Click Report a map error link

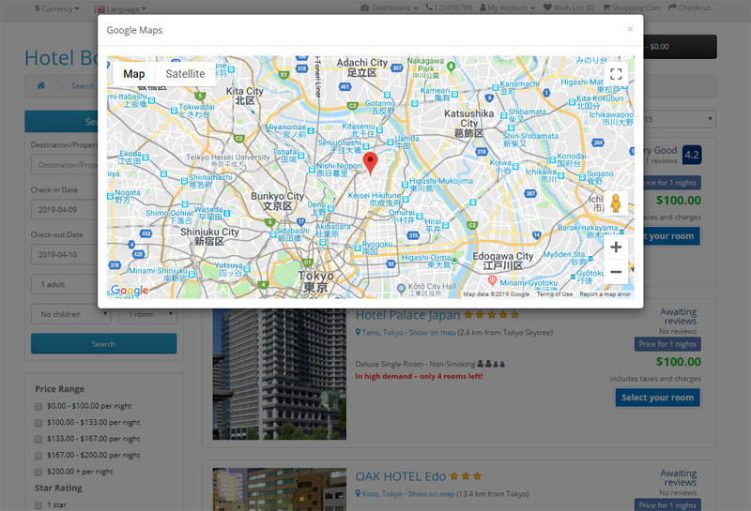pyautogui.click(x=605, y=294)
